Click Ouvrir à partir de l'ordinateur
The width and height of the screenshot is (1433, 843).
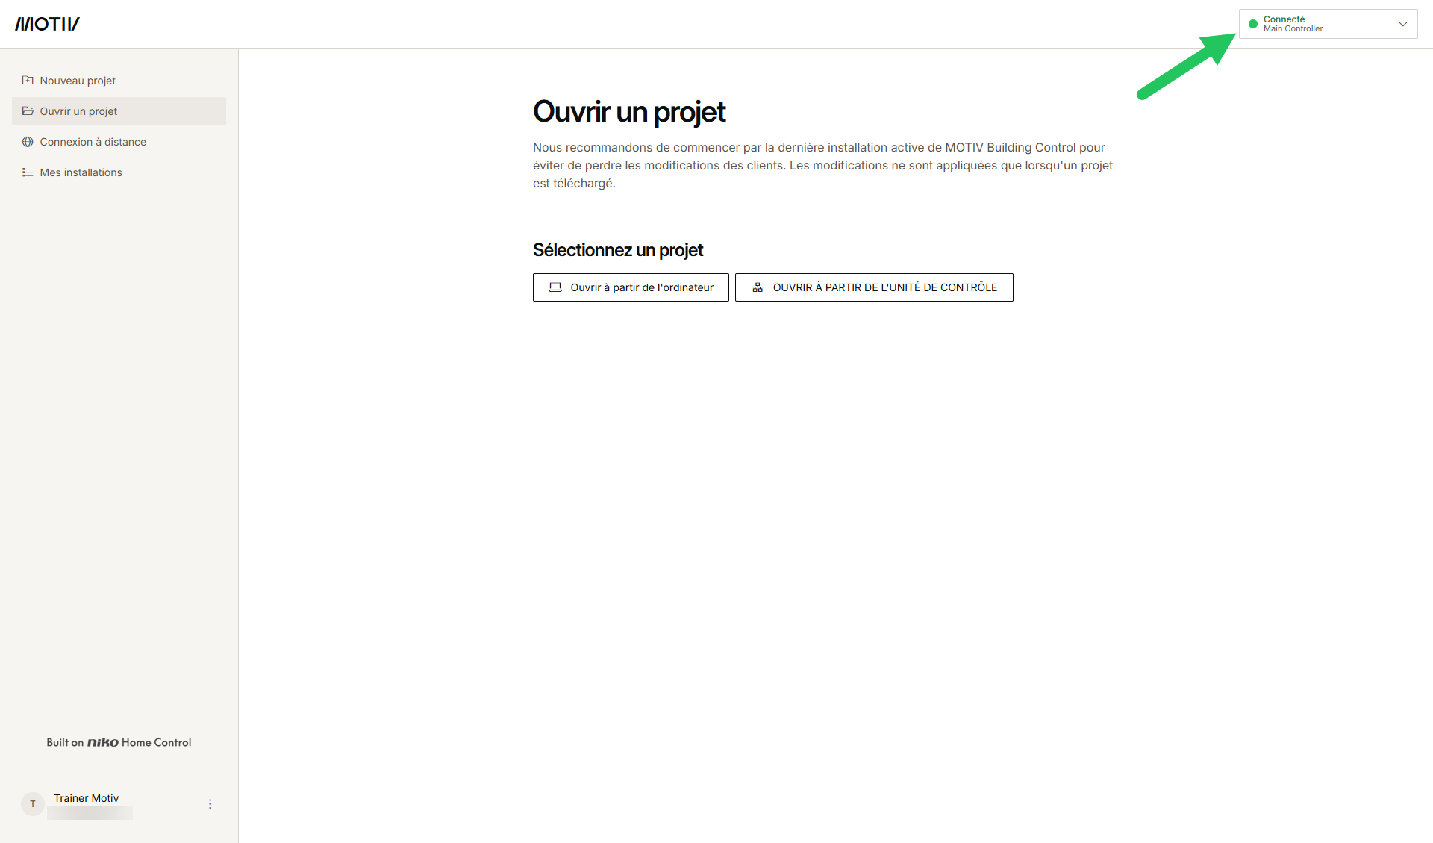tap(631, 287)
